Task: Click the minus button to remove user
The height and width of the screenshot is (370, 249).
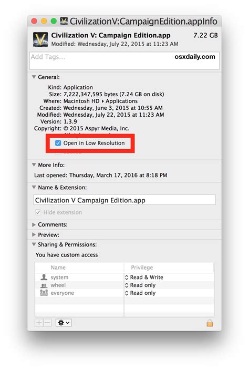Action: 47,323
